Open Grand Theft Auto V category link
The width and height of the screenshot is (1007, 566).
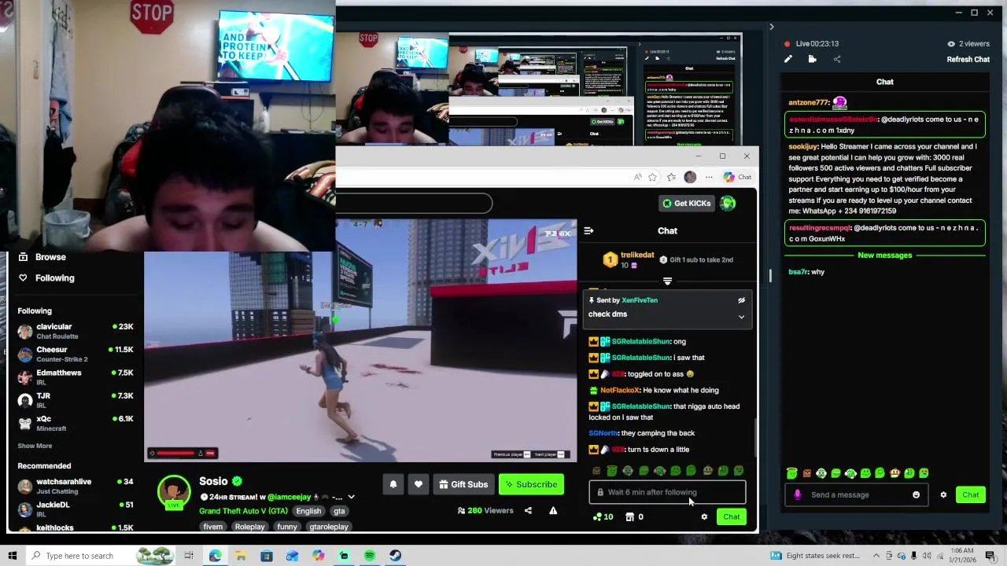(243, 511)
